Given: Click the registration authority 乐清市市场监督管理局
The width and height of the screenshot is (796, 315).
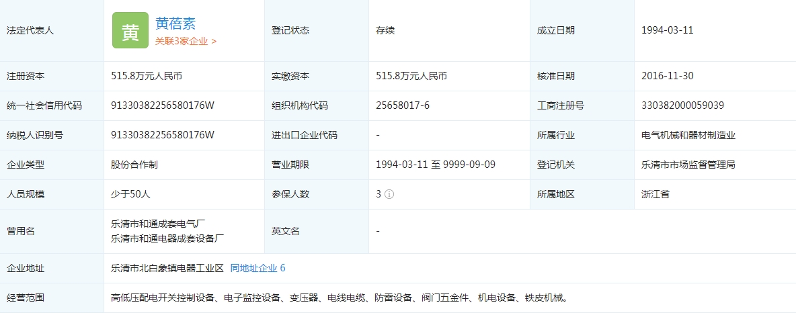Looking at the screenshot, I should [x=688, y=165].
